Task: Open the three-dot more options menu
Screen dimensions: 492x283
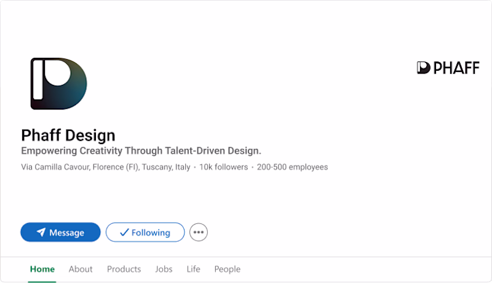Action: (x=198, y=233)
